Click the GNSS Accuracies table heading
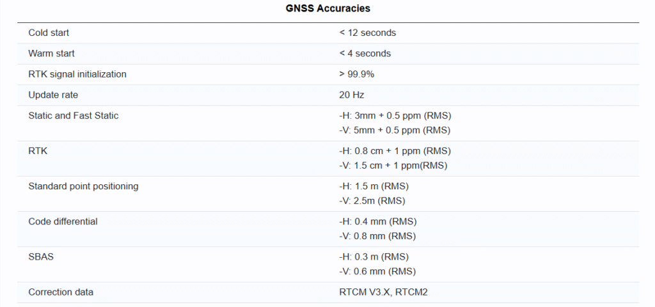Screen dimensions: 655x307 (327, 9)
